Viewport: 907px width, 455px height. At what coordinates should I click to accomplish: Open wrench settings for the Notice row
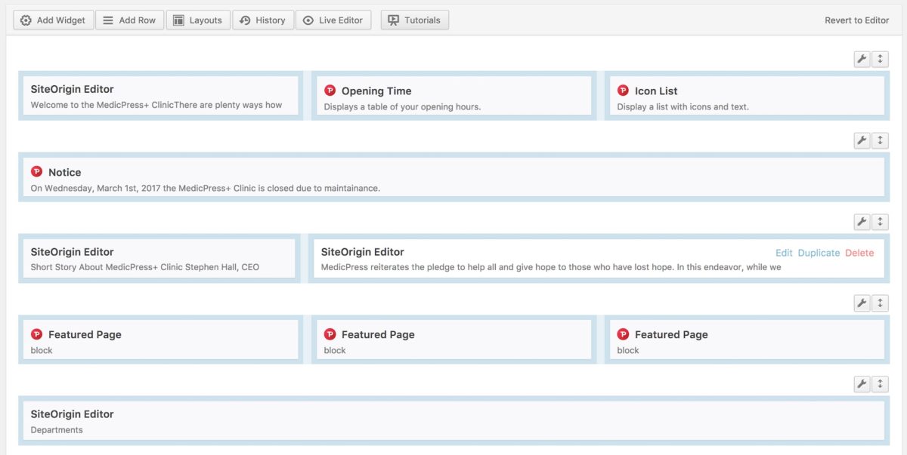(x=862, y=140)
